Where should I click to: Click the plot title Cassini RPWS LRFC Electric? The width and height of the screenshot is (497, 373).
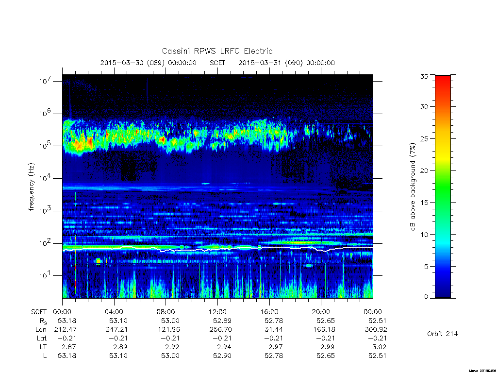(x=217, y=51)
